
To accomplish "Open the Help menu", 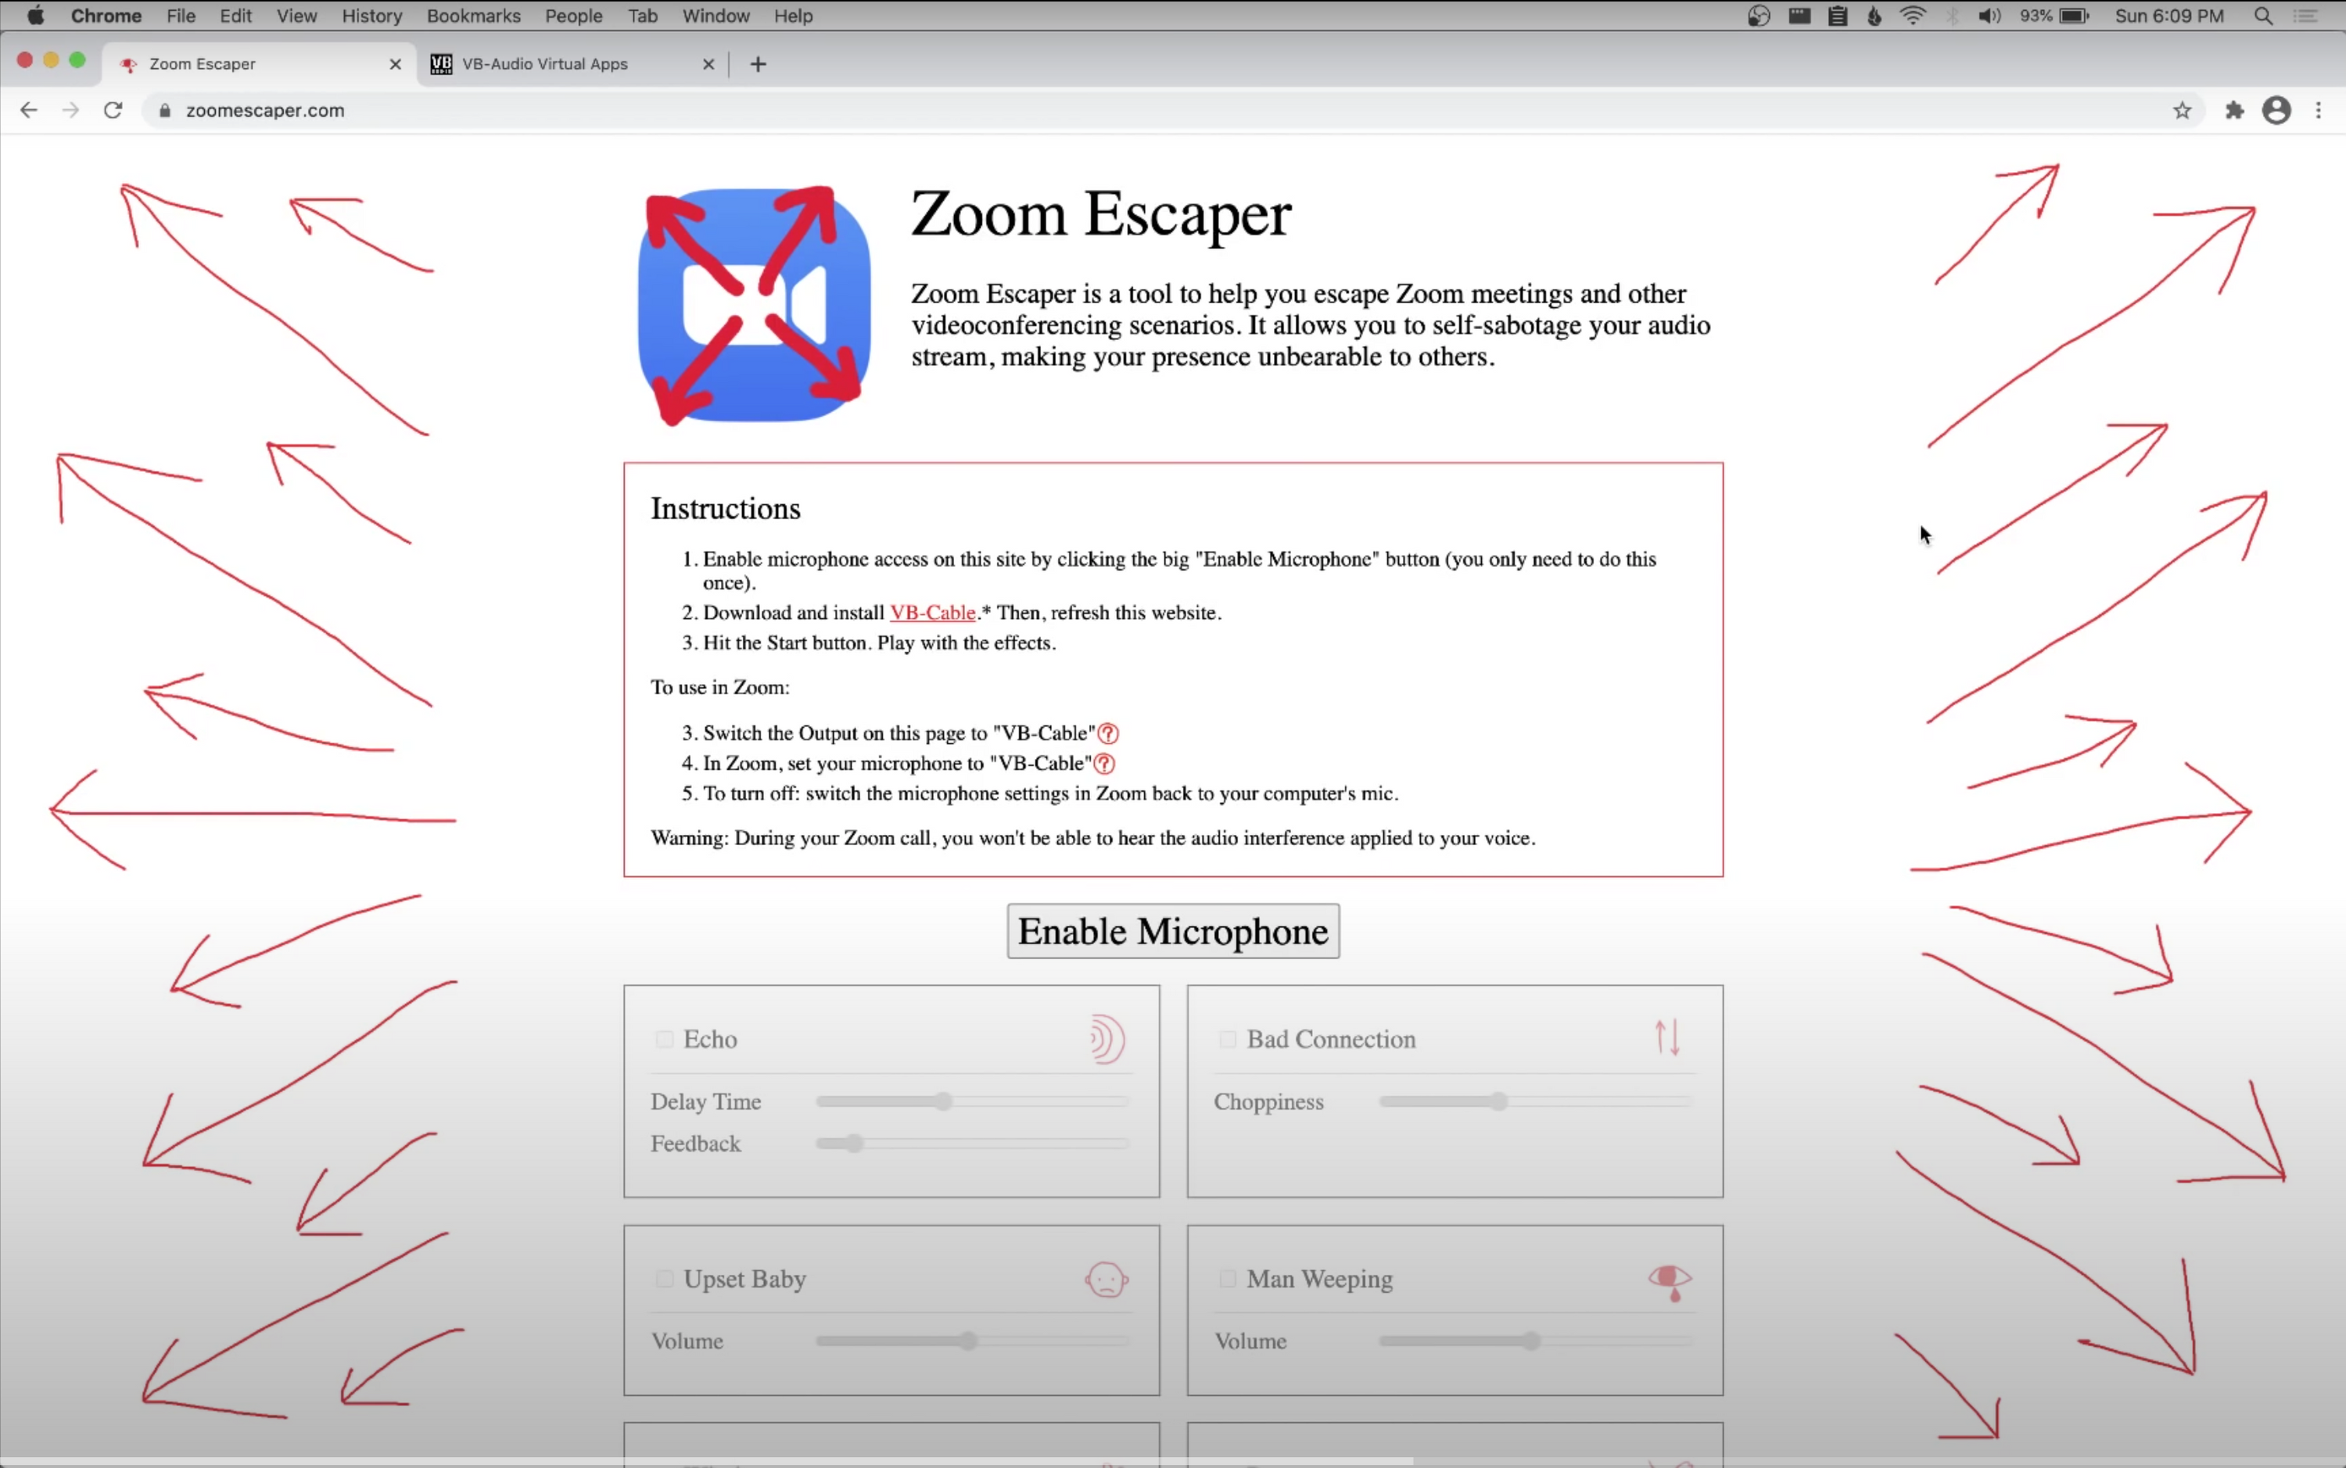I will tap(792, 16).
